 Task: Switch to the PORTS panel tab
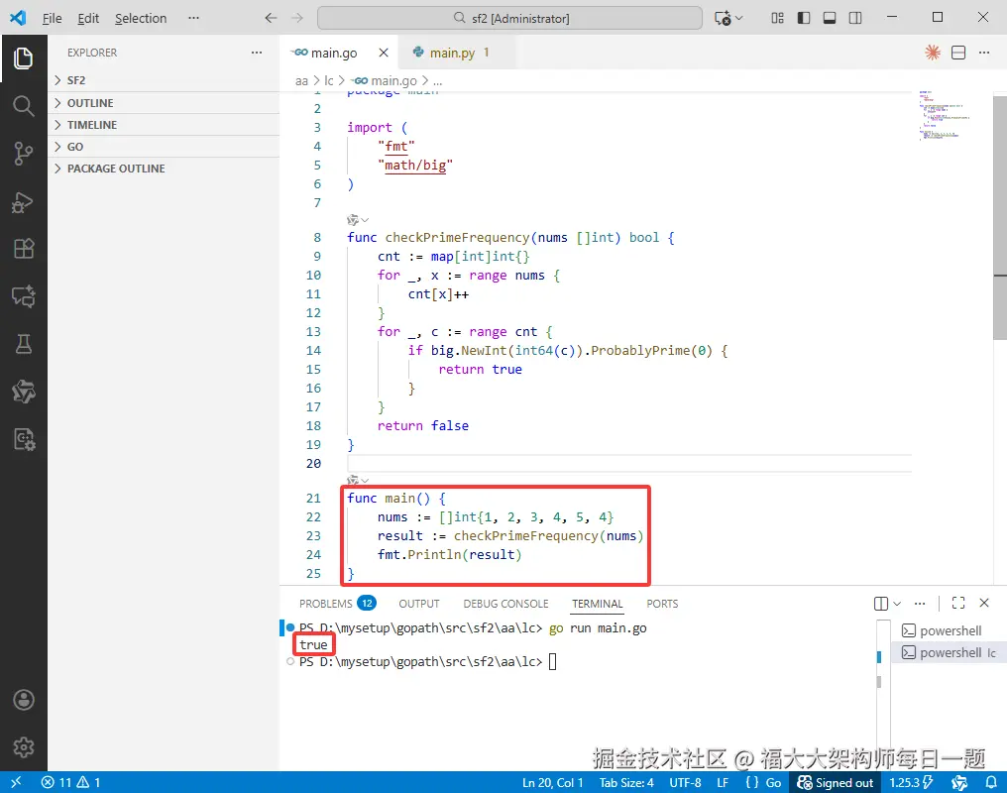(662, 604)
